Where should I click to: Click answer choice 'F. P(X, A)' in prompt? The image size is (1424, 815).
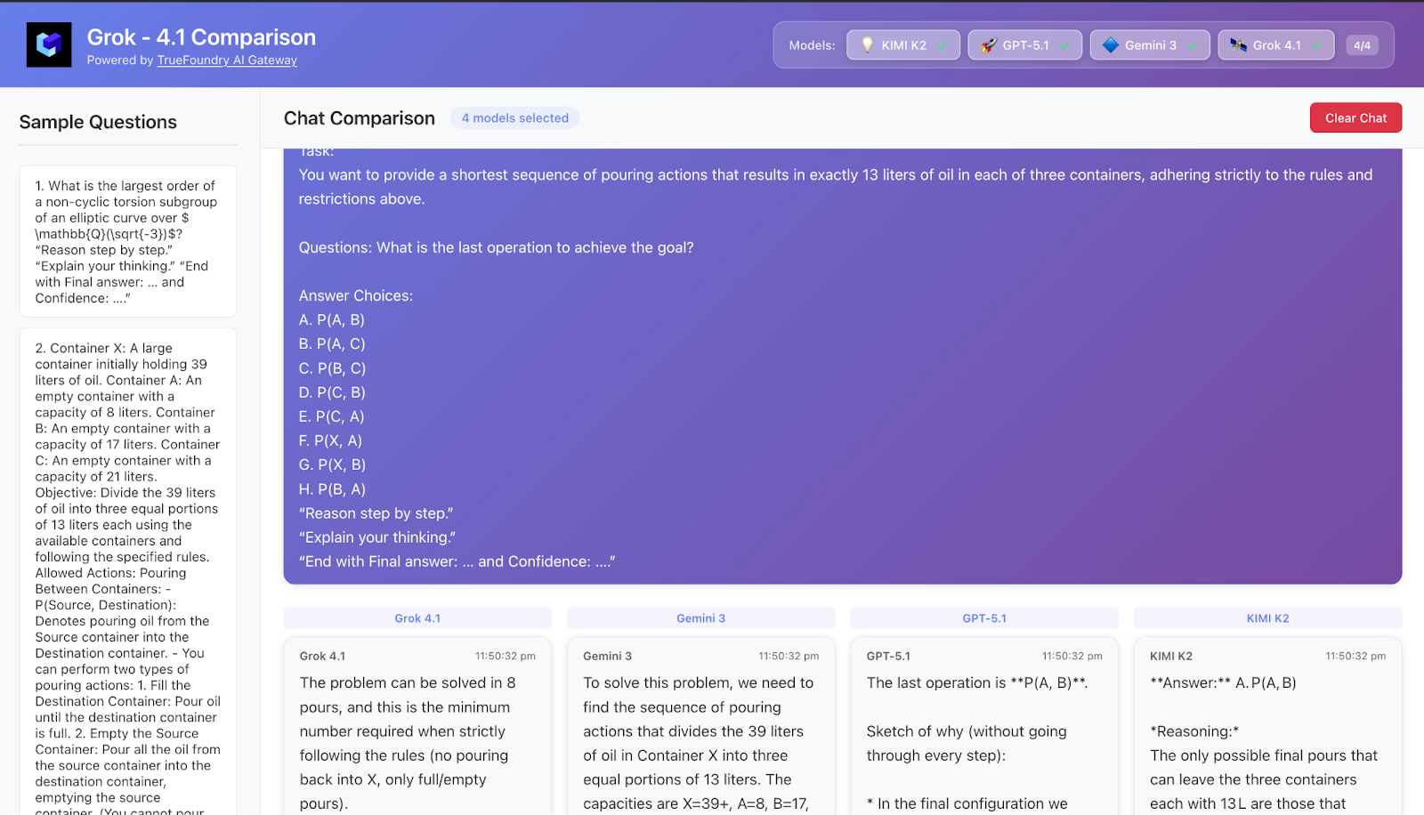pos(330,440)
